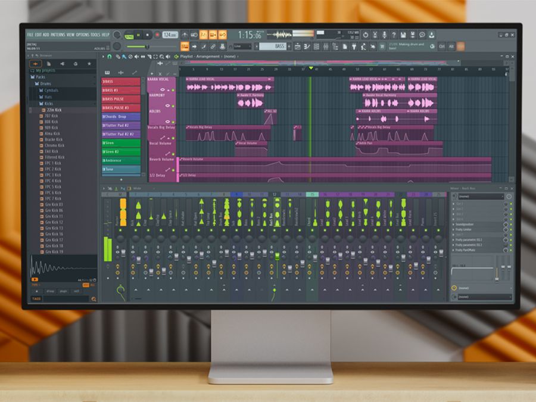536x402 pixels.
Task: Open the BASS pattern selector
Action: click(x=273, y=46)
